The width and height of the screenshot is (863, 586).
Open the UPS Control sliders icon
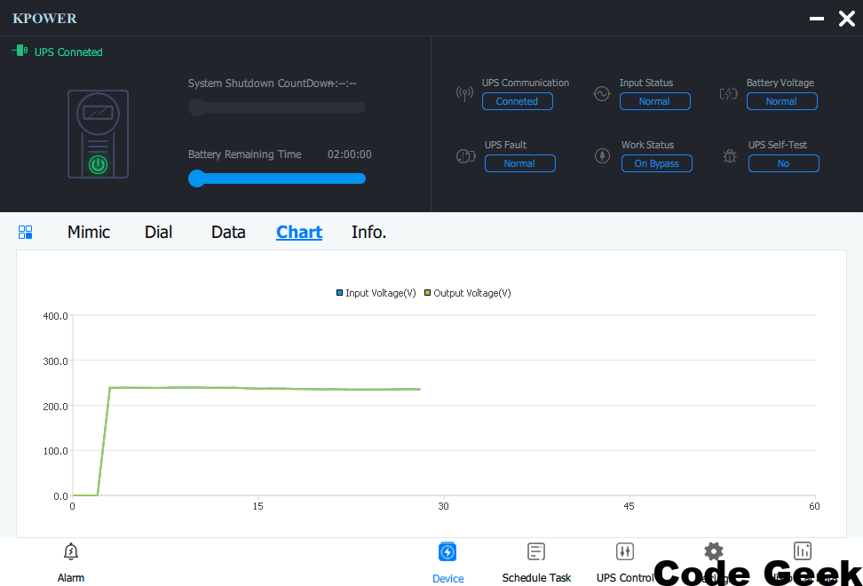(x=625, y=551)
